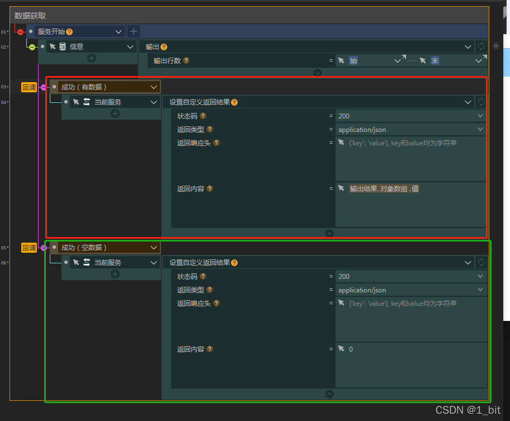Open help for row 04 设置自定义返回结果
This screenshot has height=421, width=510.
(x=234, y=102)
